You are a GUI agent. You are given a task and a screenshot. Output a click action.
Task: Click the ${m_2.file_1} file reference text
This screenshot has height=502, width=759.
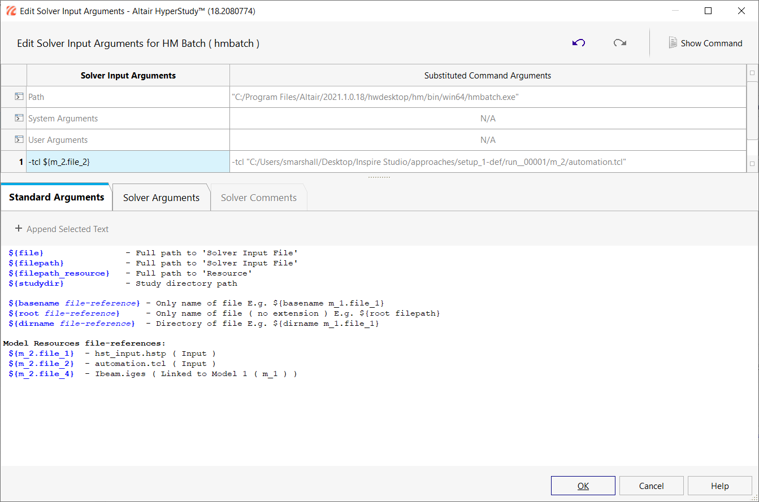[41, 353]
